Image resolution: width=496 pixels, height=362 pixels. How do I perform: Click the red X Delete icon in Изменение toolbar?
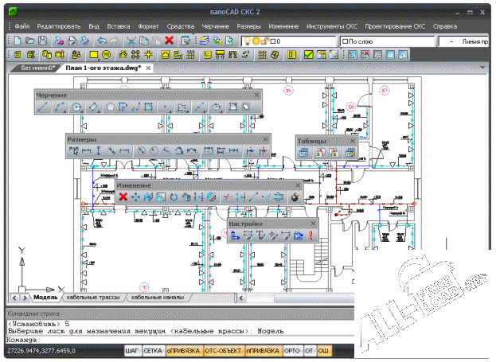(x=123, y=197)
